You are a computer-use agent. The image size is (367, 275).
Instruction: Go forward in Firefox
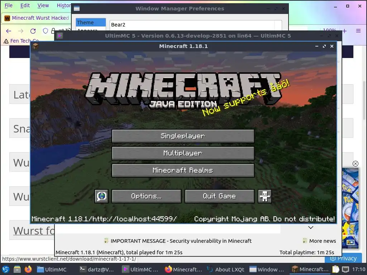pyautogui.click(x=21, y=31)
